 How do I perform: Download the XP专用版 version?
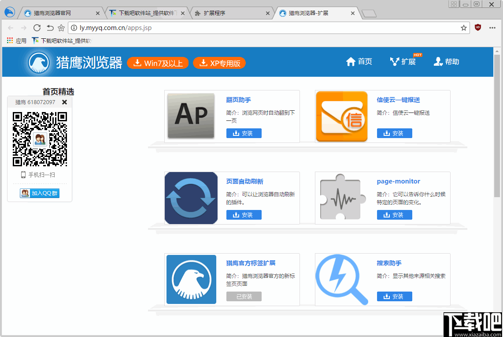pos(219,63)
